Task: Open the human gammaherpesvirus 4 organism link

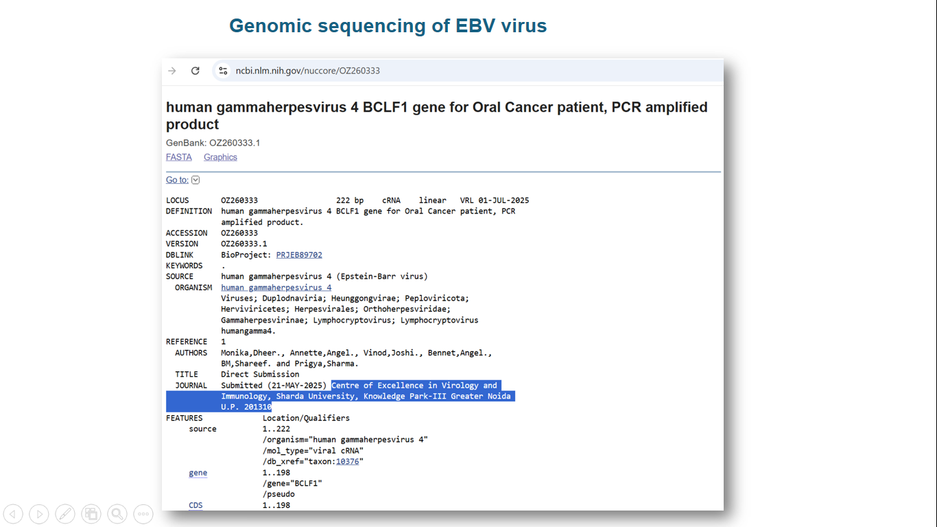Action: (x=276, y=288)
